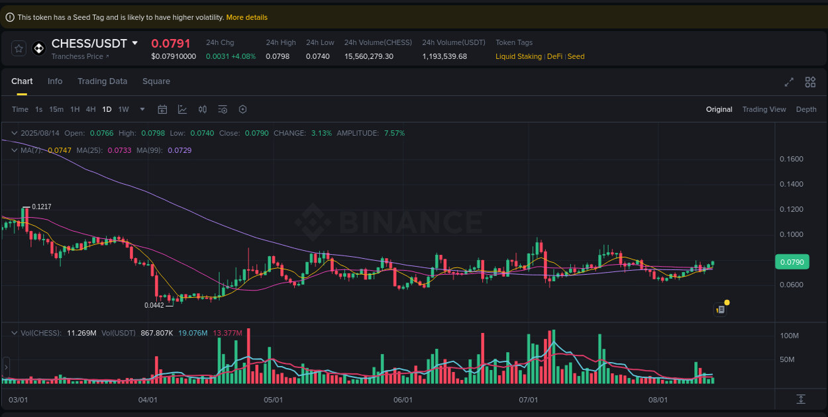Collapse the MA indicator row chevron

13,150
